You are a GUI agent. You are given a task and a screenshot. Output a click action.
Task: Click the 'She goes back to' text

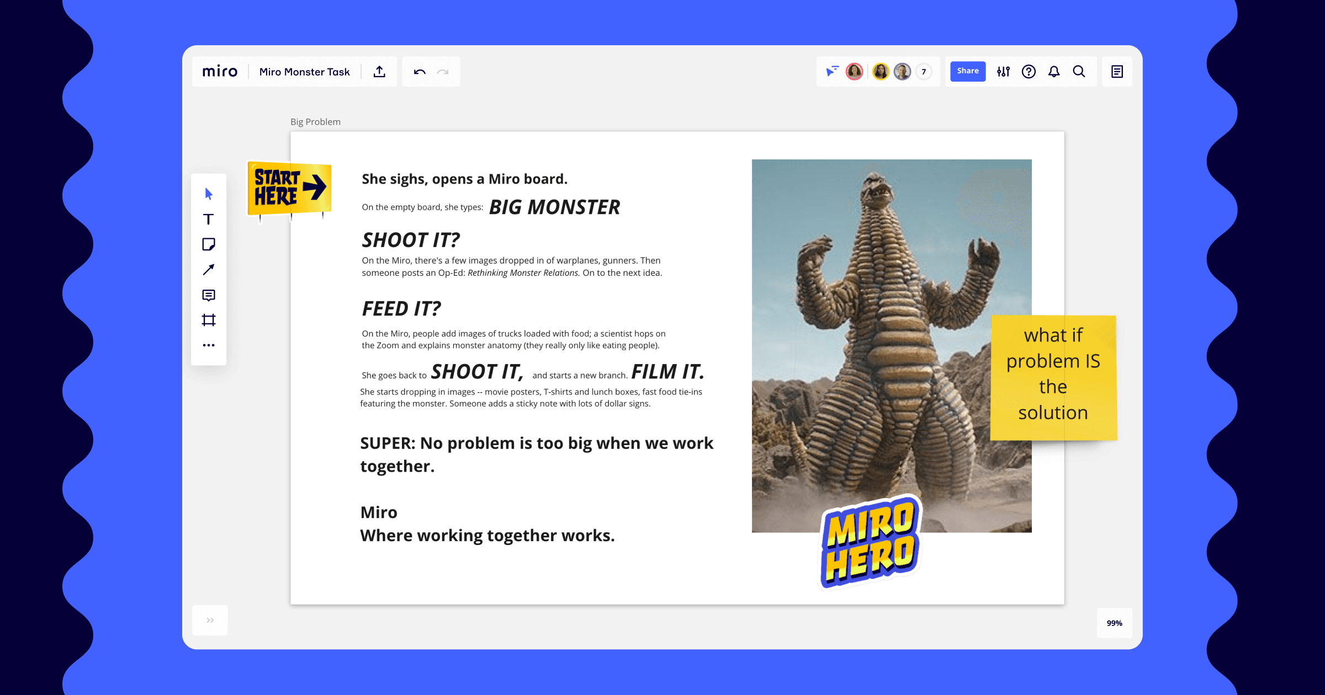(394, 376)
